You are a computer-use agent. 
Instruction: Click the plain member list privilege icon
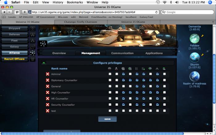point(137,69)
